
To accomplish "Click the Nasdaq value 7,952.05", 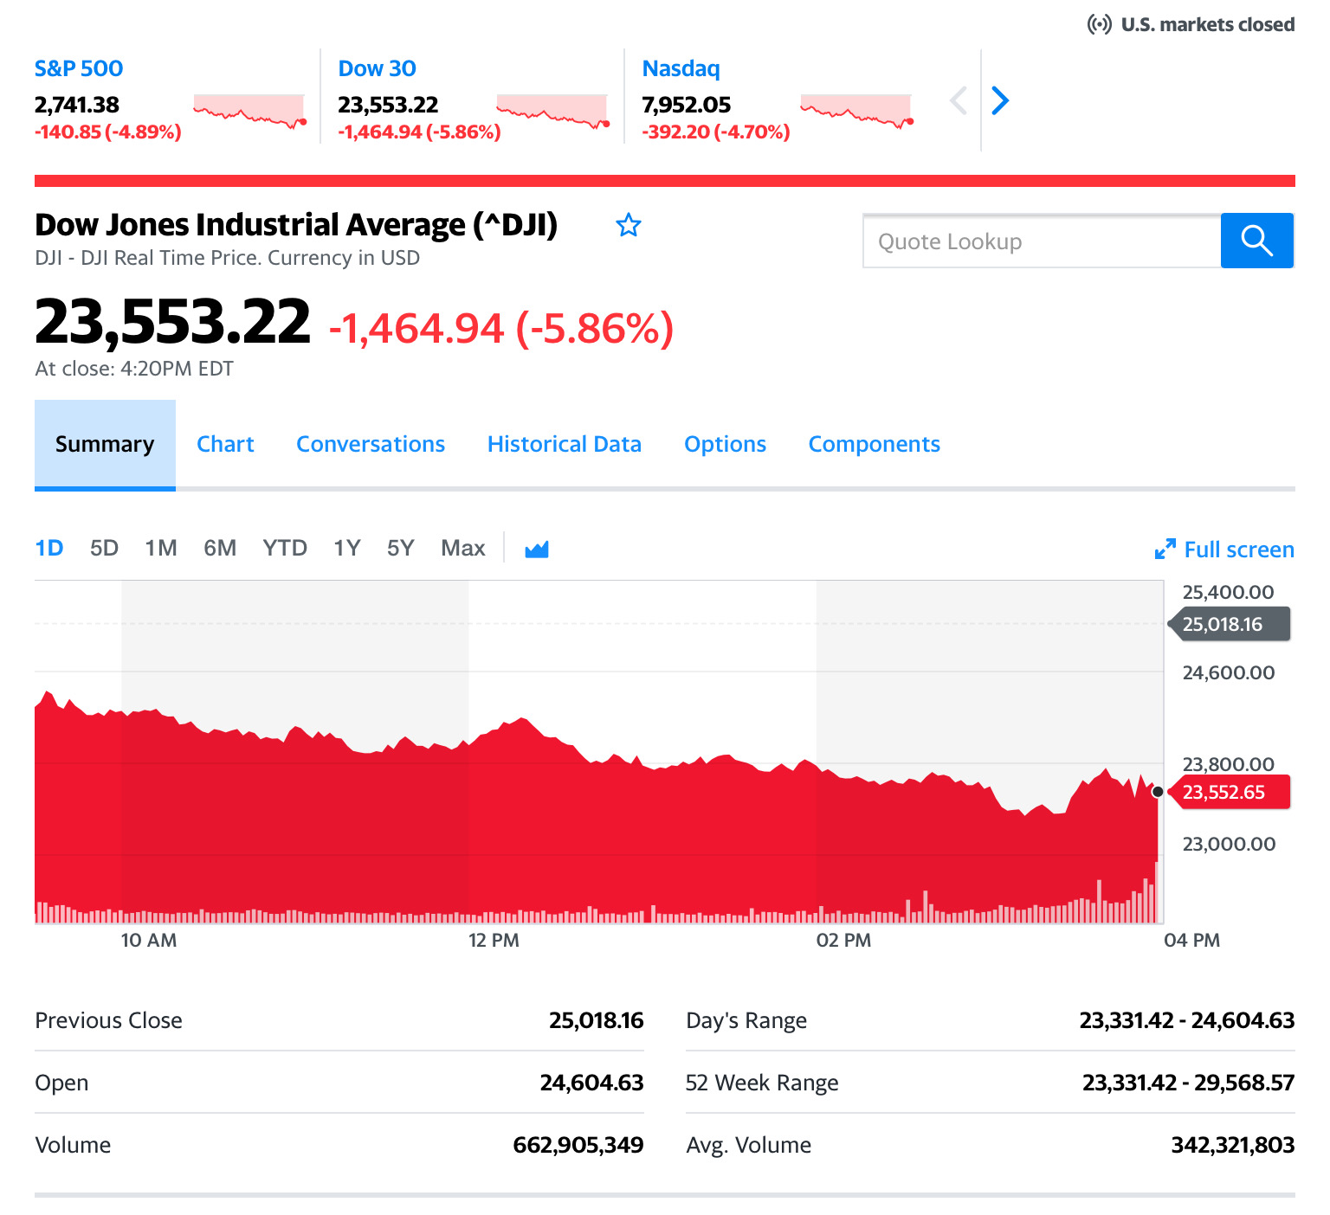I will pyautogui.click(x=687, y=105).
